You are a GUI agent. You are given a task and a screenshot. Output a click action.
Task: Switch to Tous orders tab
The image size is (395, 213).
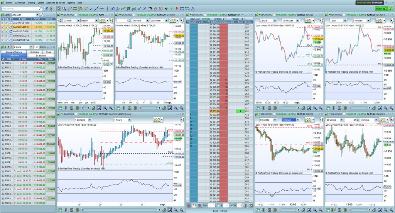49,52
